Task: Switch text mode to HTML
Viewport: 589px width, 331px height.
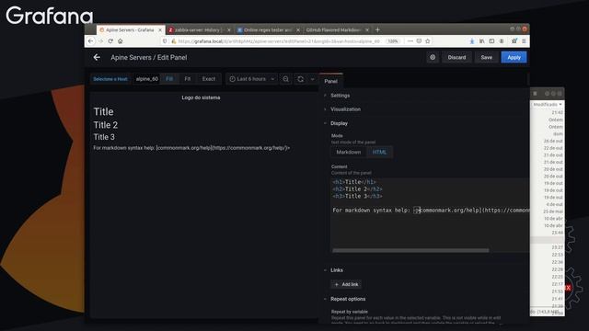Action: click(379, 152)
